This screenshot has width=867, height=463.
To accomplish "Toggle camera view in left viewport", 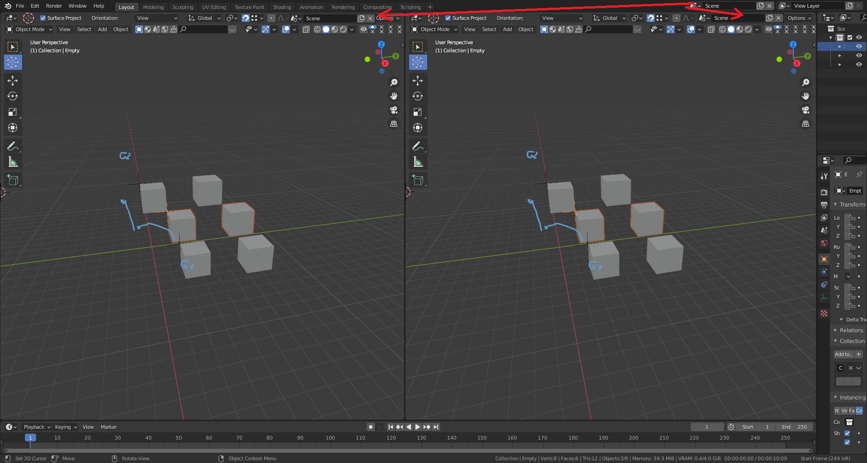I will pyautogui.click(x=394, y=110).
